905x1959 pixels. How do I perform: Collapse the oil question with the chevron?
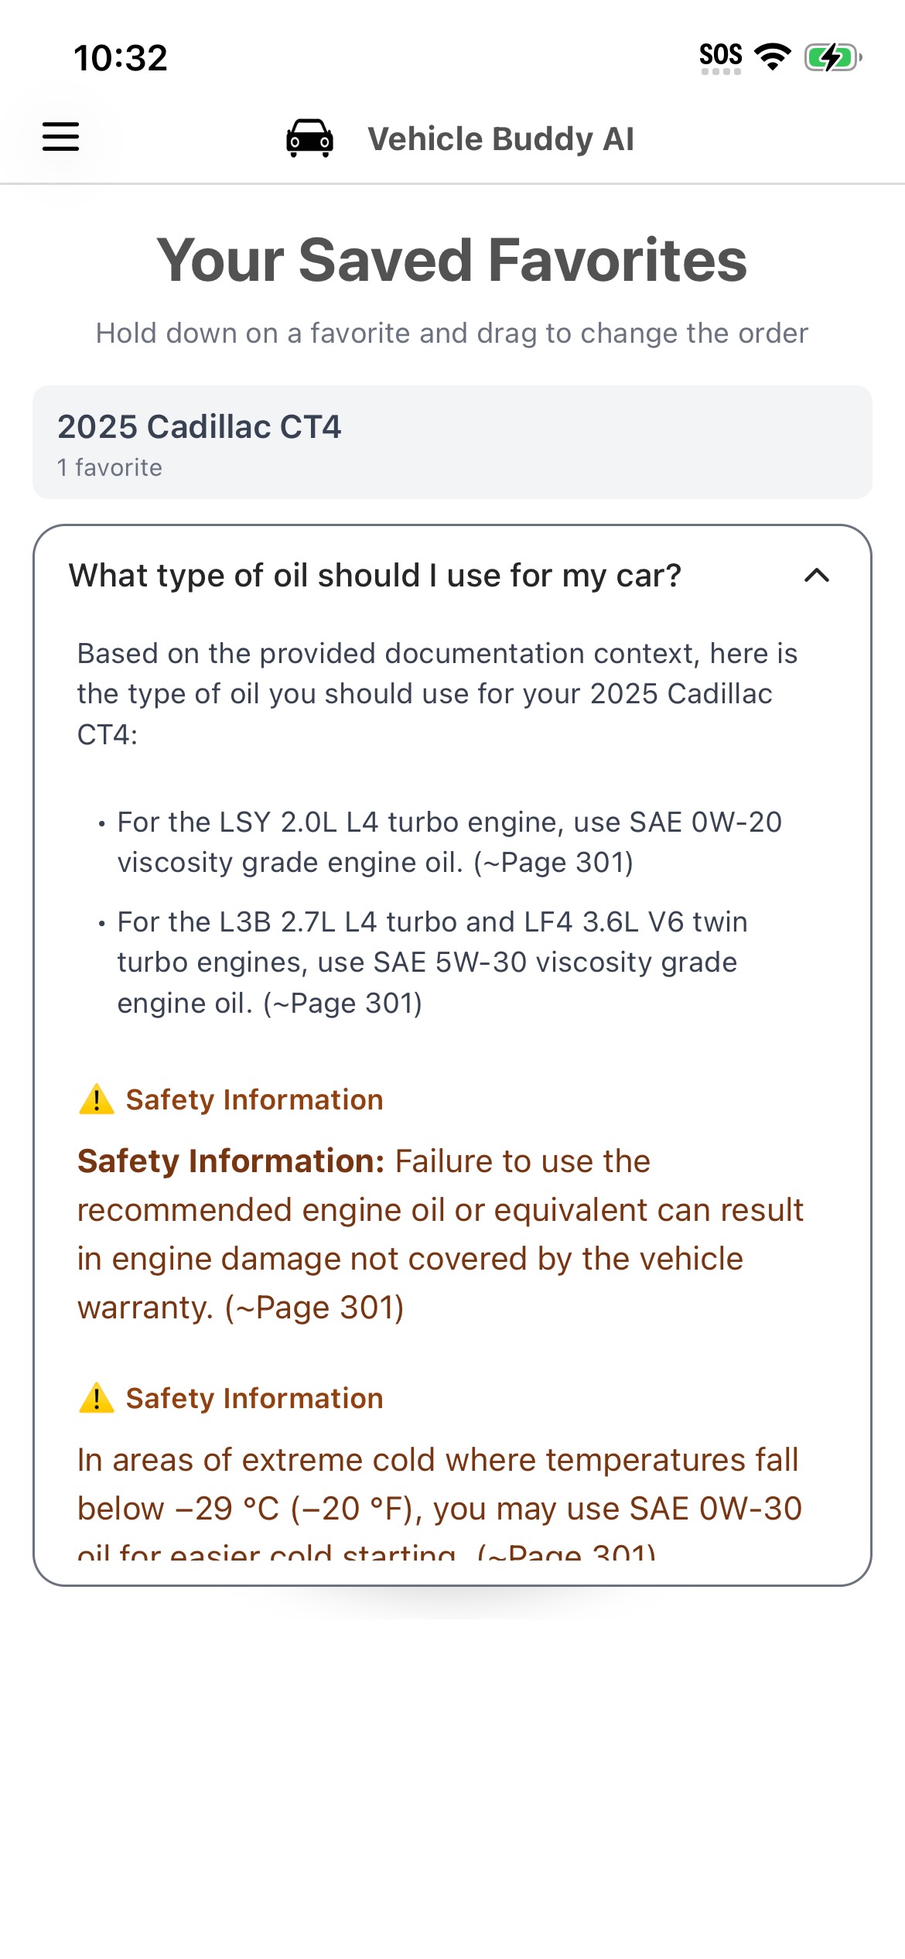pos(817,576)
